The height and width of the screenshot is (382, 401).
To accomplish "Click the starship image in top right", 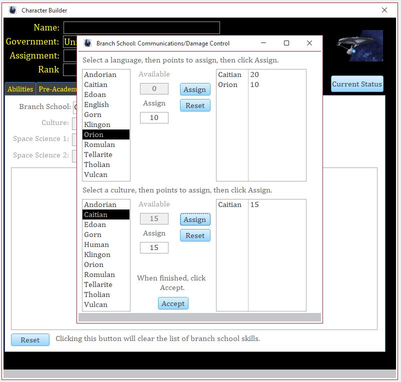I will click(359, 45).
